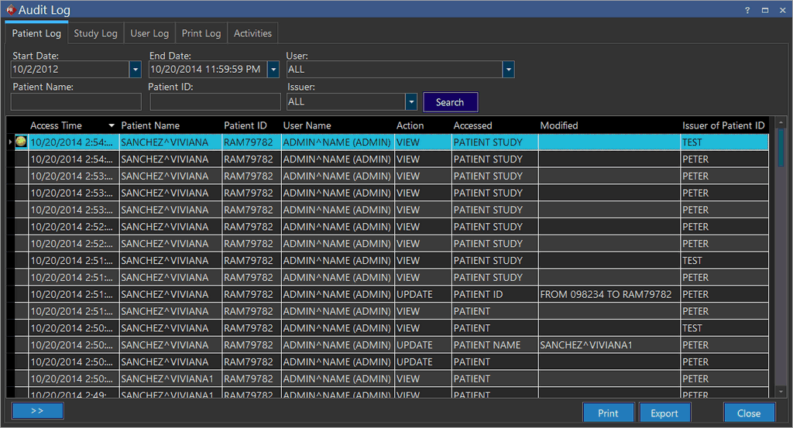Open the End Date dropdown
This screenshot has width=793, height=428.
click(273, 70)
